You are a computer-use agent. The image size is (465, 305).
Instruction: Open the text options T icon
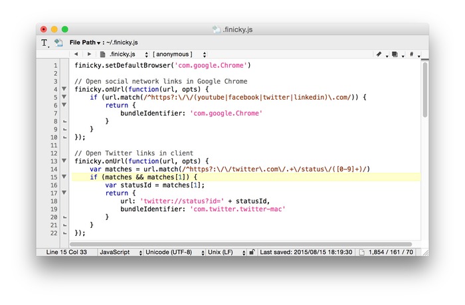(45, 43)
